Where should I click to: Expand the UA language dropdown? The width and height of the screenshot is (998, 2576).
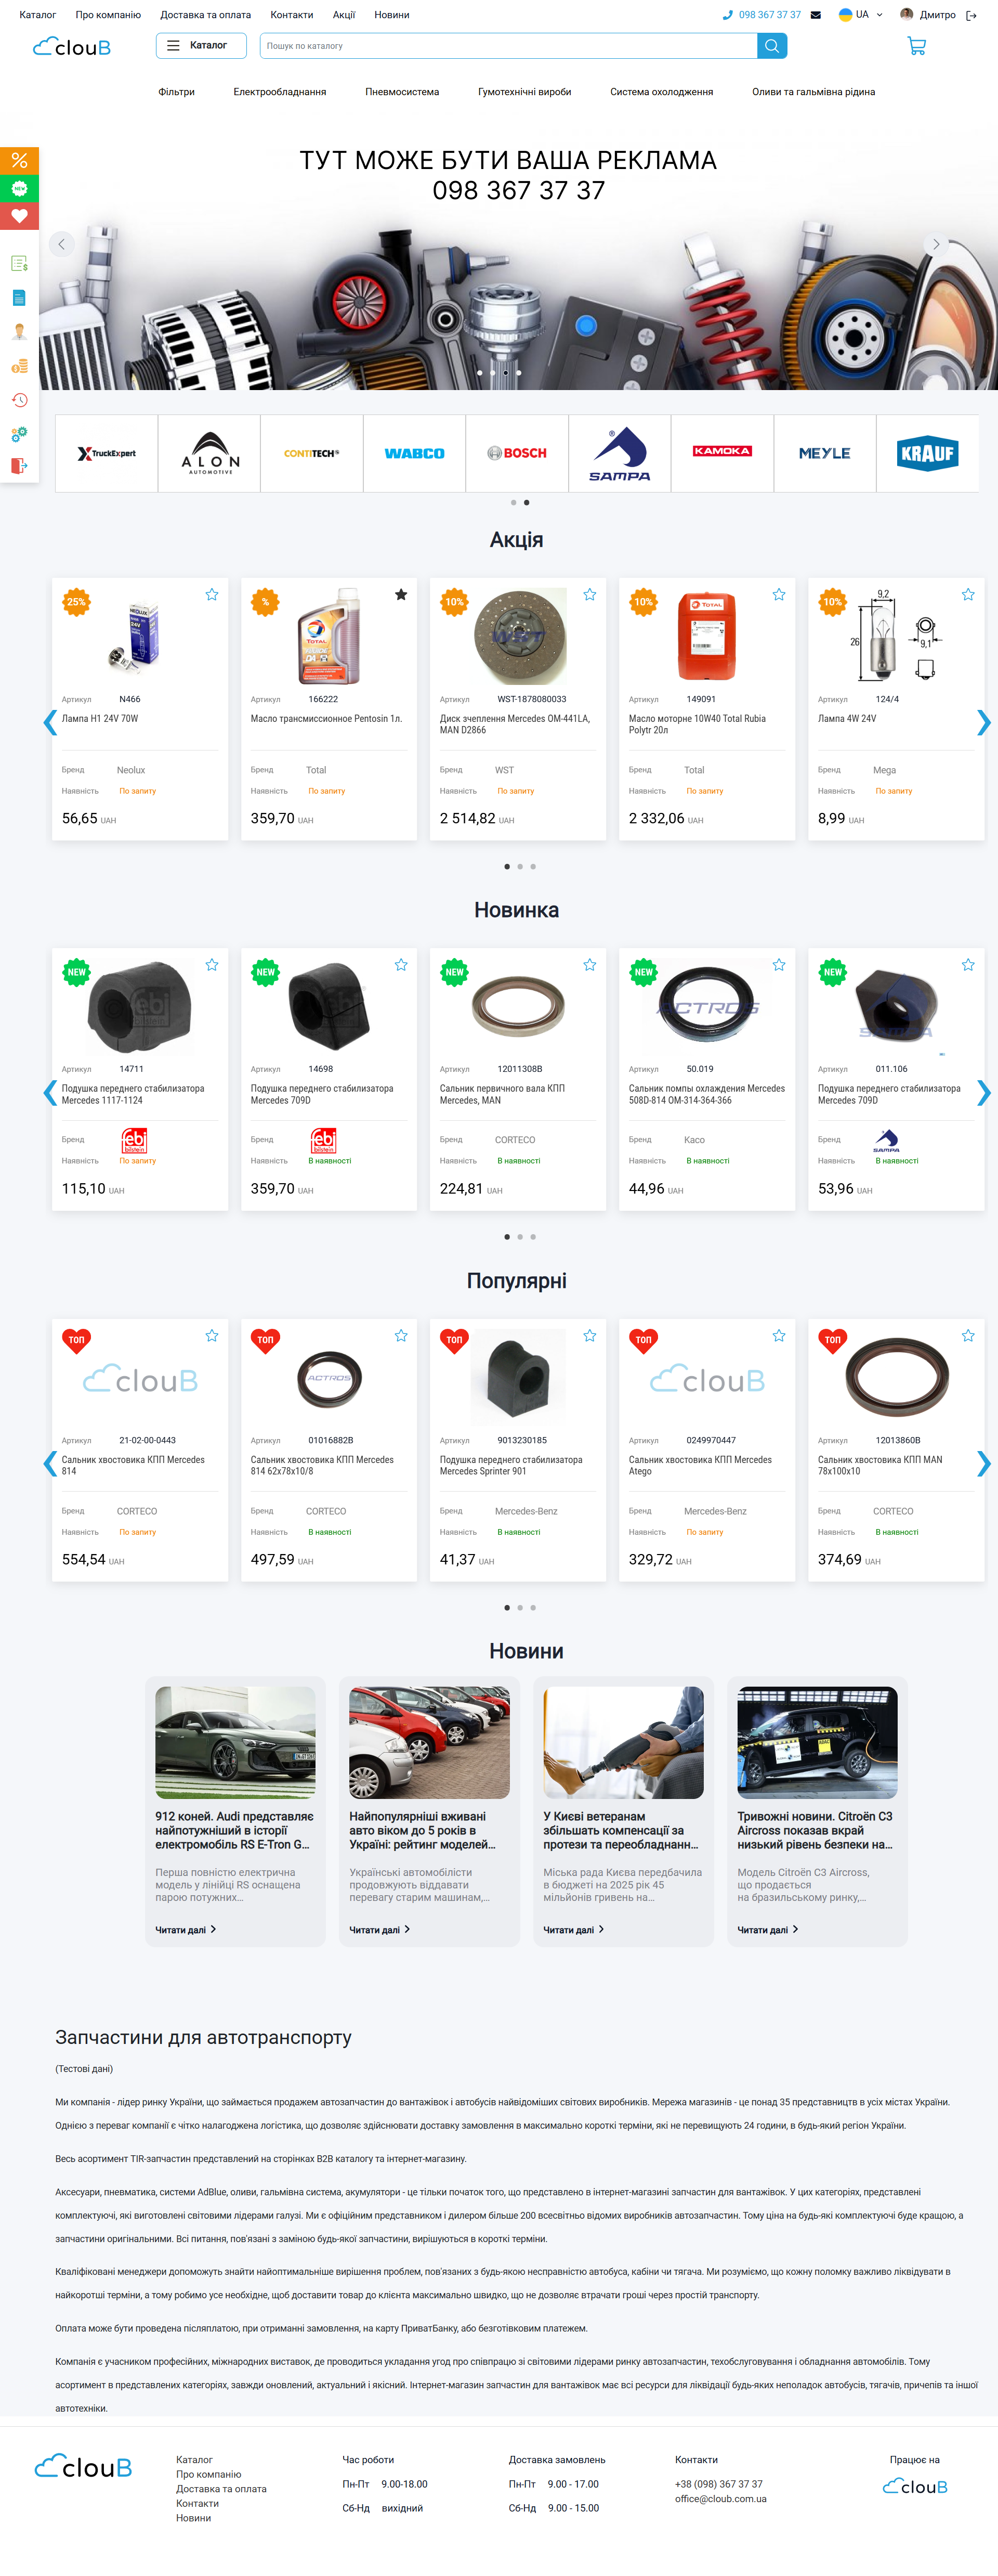861,15
